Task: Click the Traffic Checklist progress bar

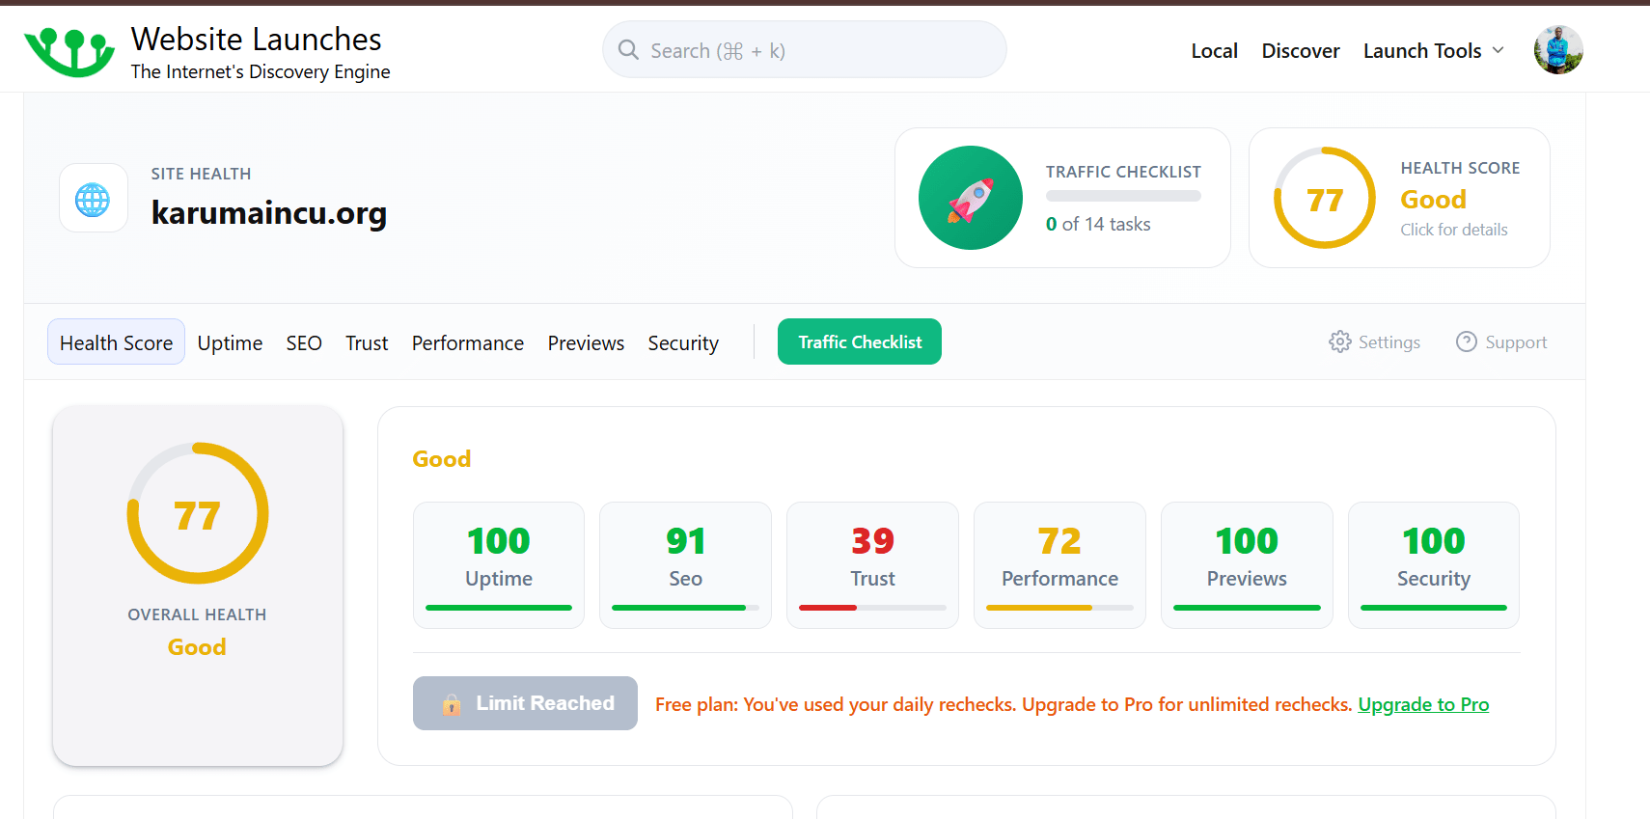Action: click(1123, 196)
